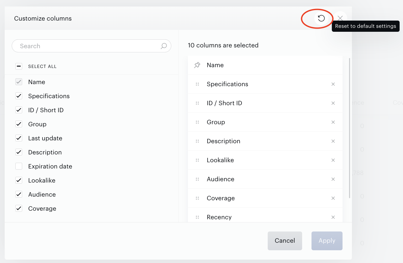Remove Coverage from selected columns
The width and height of the screenshot is (403, 263).
(333, 198)
